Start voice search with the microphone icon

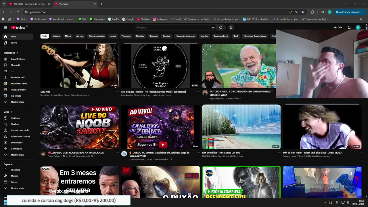click(231, 28)
